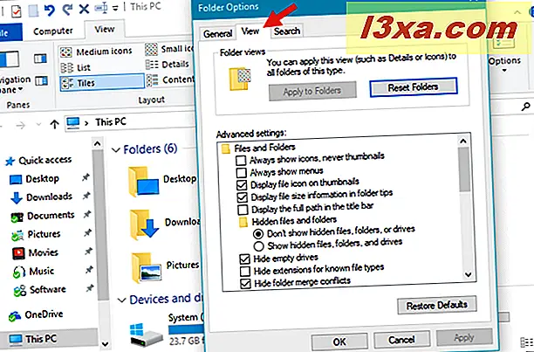Choose Medium icons layout
This screenshot has width=534, height=352.
(96, 52)
